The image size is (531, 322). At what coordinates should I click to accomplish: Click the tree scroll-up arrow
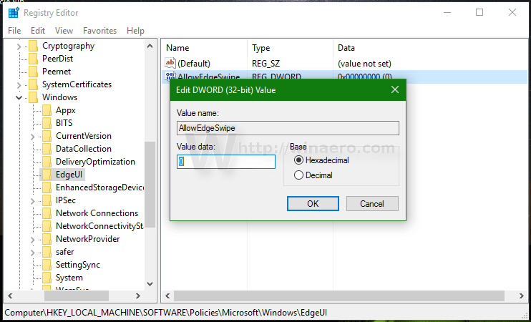pos(150,46)
